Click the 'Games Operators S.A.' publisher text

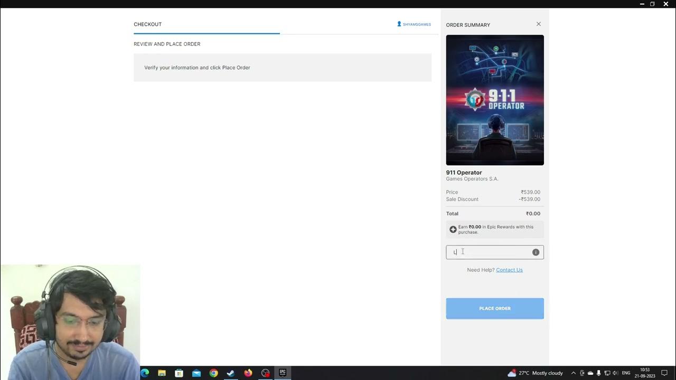click(472, 179)
